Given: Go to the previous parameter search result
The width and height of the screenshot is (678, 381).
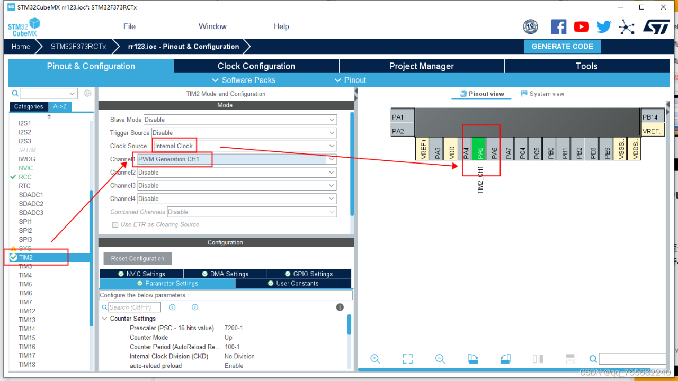Looking at the screenshot, I should pos(172,307).
